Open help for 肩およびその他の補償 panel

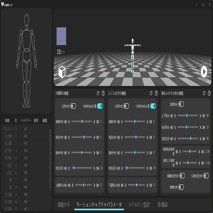[209, 93]
